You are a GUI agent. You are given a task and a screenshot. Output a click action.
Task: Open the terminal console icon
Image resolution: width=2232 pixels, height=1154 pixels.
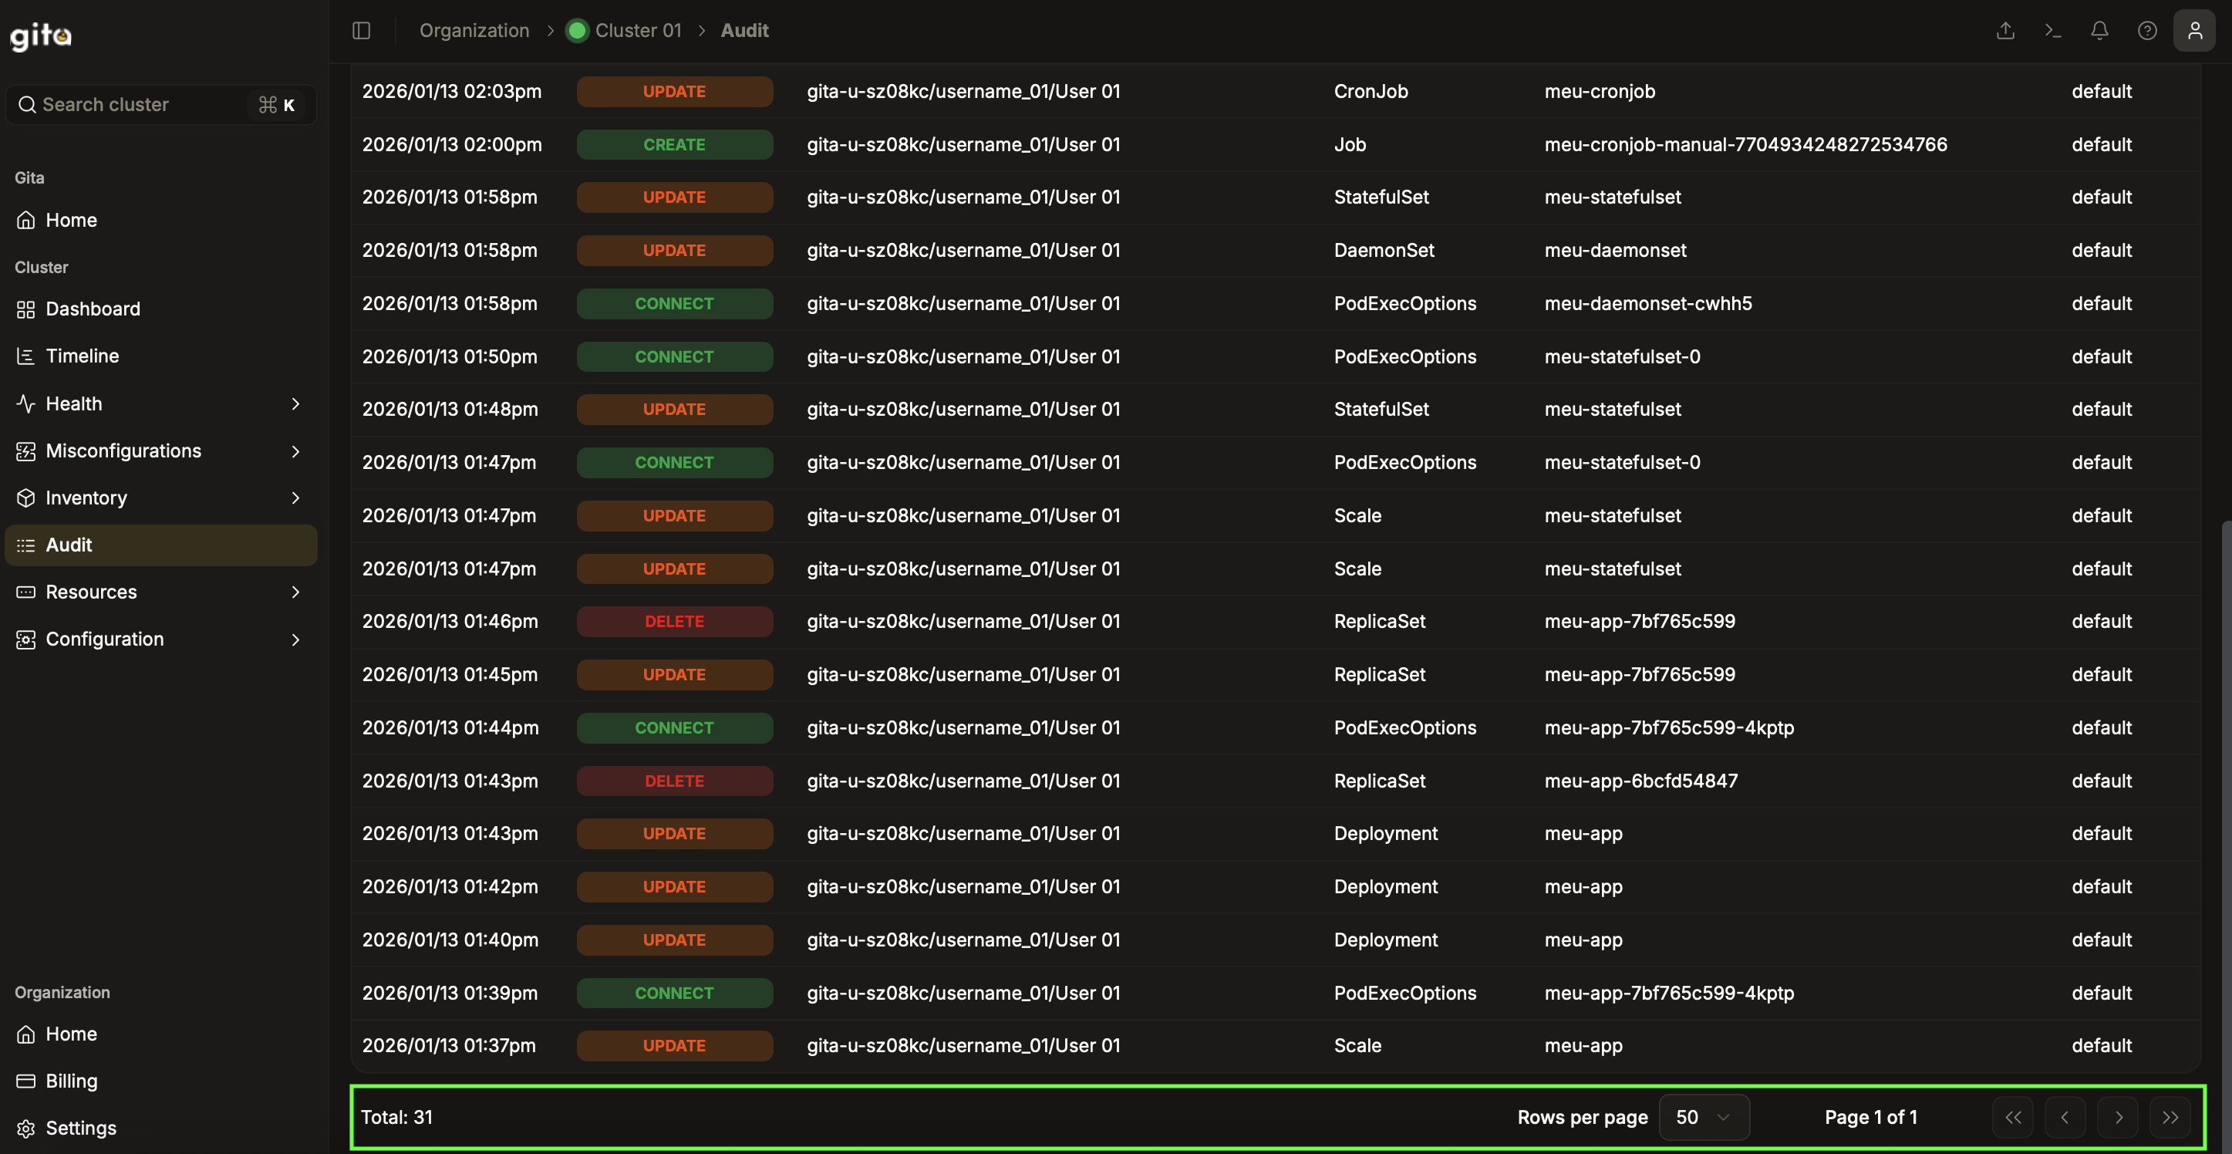coord(2052,30)
